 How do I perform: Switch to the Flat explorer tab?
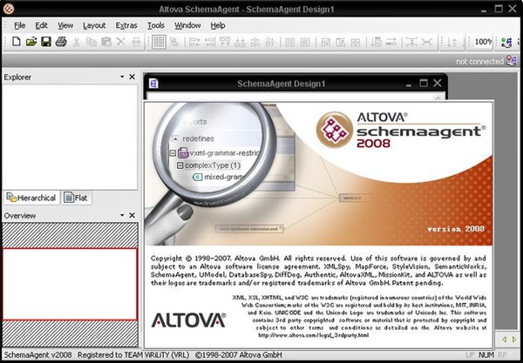coord(76,198)
